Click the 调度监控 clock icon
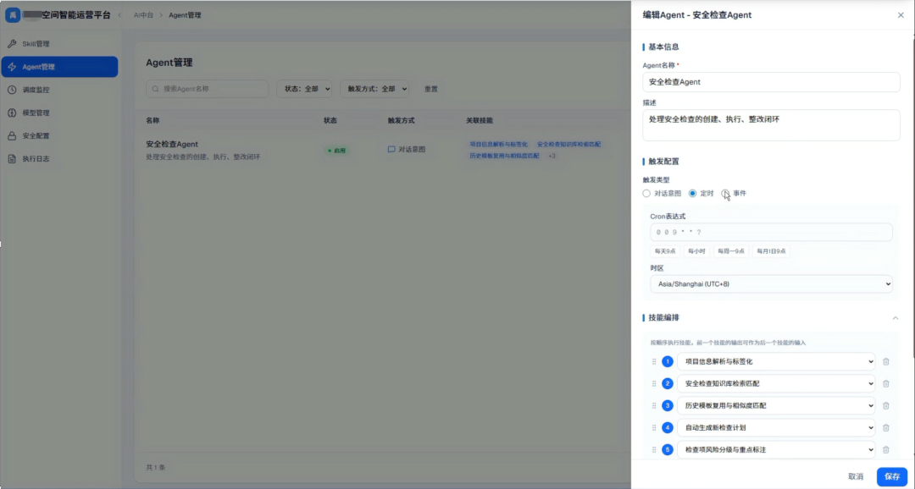Screen dimensions: 915x489 (x=12, y=90)
